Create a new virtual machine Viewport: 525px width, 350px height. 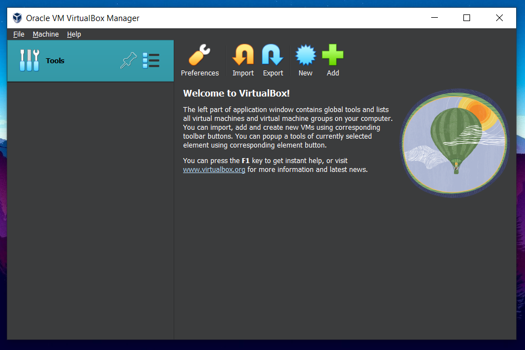click(x=305, y=60)
